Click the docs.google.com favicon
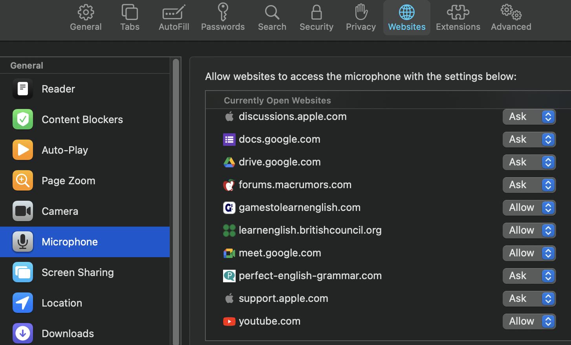 pyautogui.click(x=229, y=140)
